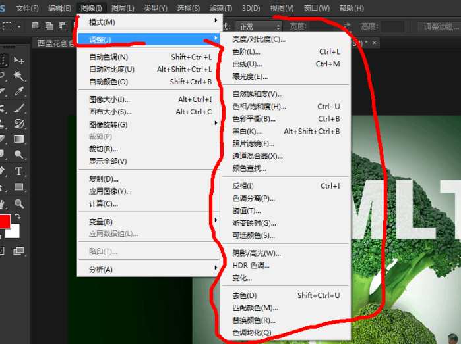The image size is (461, 344).
Task: Expand the 图像旋转(G) submenu
Action: 150,124
